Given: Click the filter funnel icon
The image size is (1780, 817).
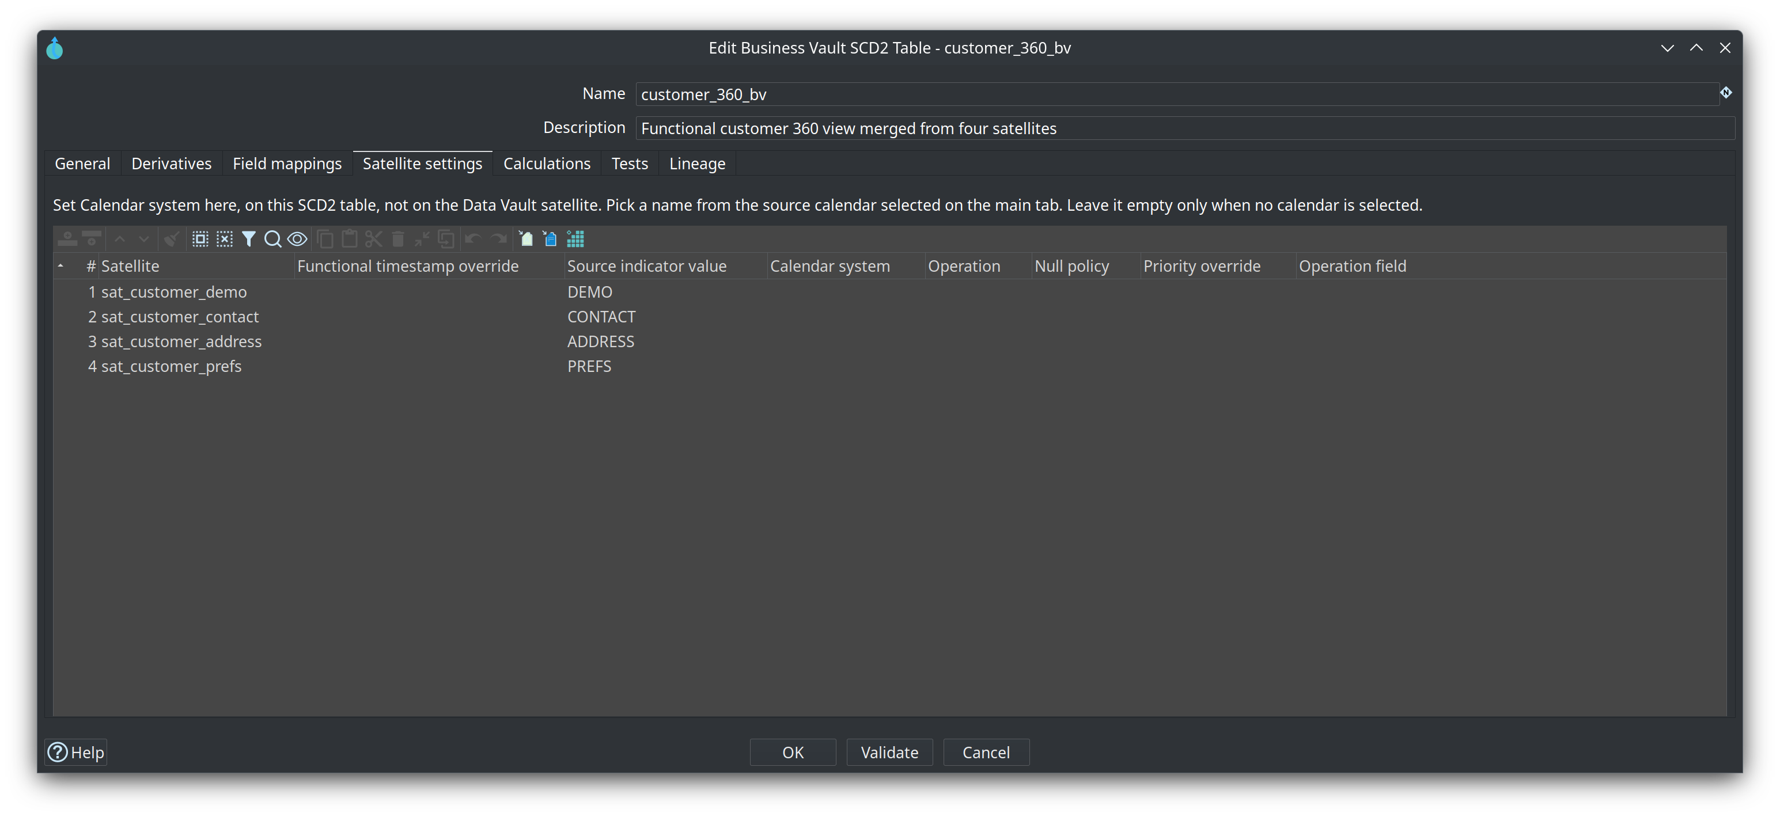Looking at the screenshot, I should (249, 239).
